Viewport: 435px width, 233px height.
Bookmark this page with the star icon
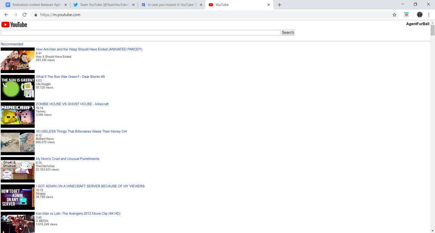click(x=394, y=15)
